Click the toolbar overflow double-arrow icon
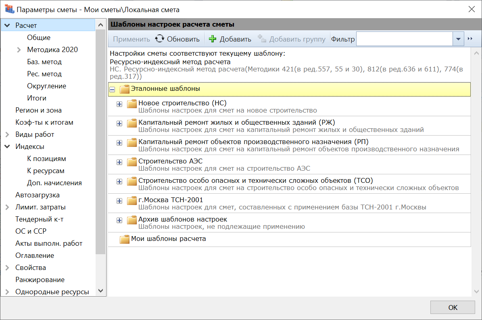The width and height of the screenshot is (482, 320). point(470,39)
